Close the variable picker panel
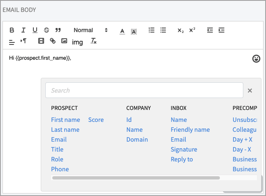 pyautogui.click(x=250, y=91)
